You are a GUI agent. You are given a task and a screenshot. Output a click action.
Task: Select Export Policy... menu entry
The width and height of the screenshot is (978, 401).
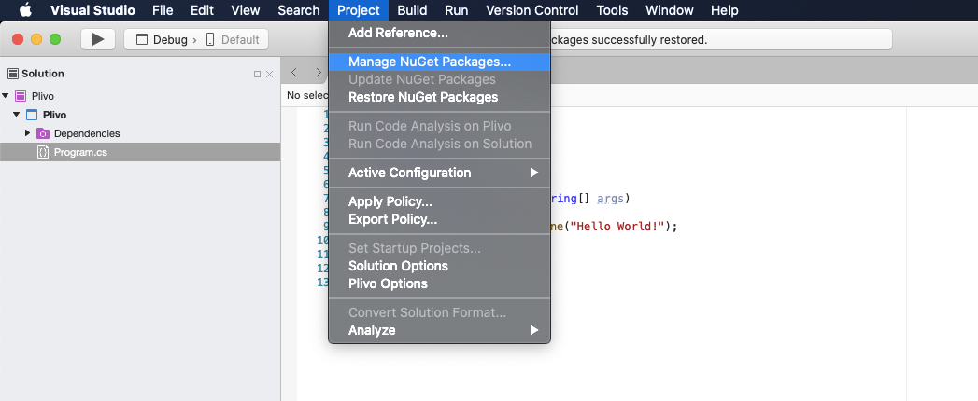coord(440,219)
